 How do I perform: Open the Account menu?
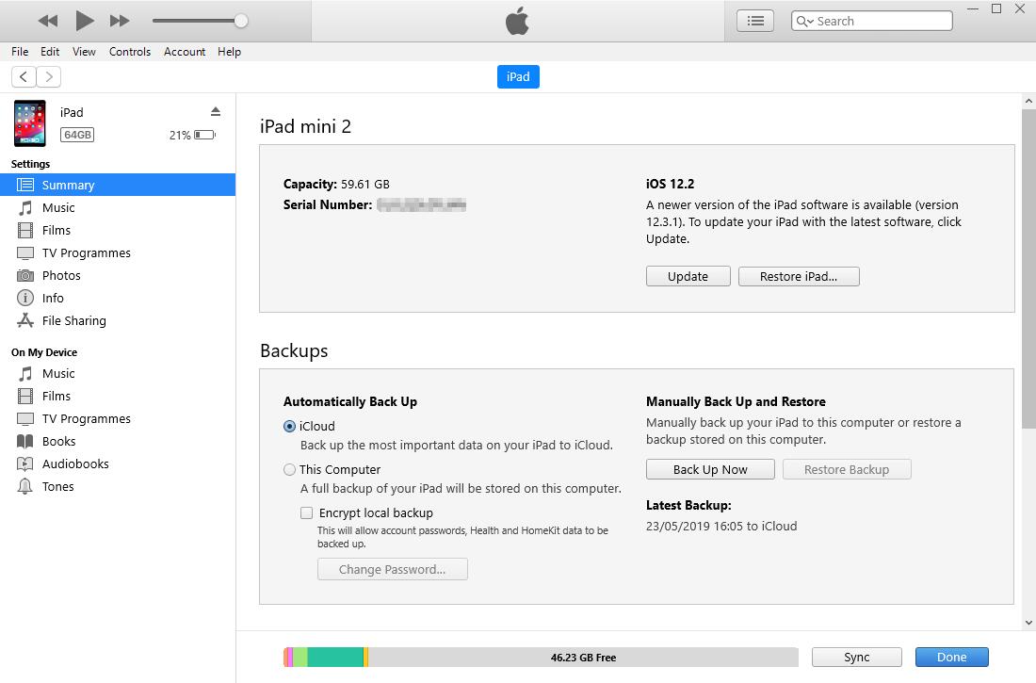point(185,52)
